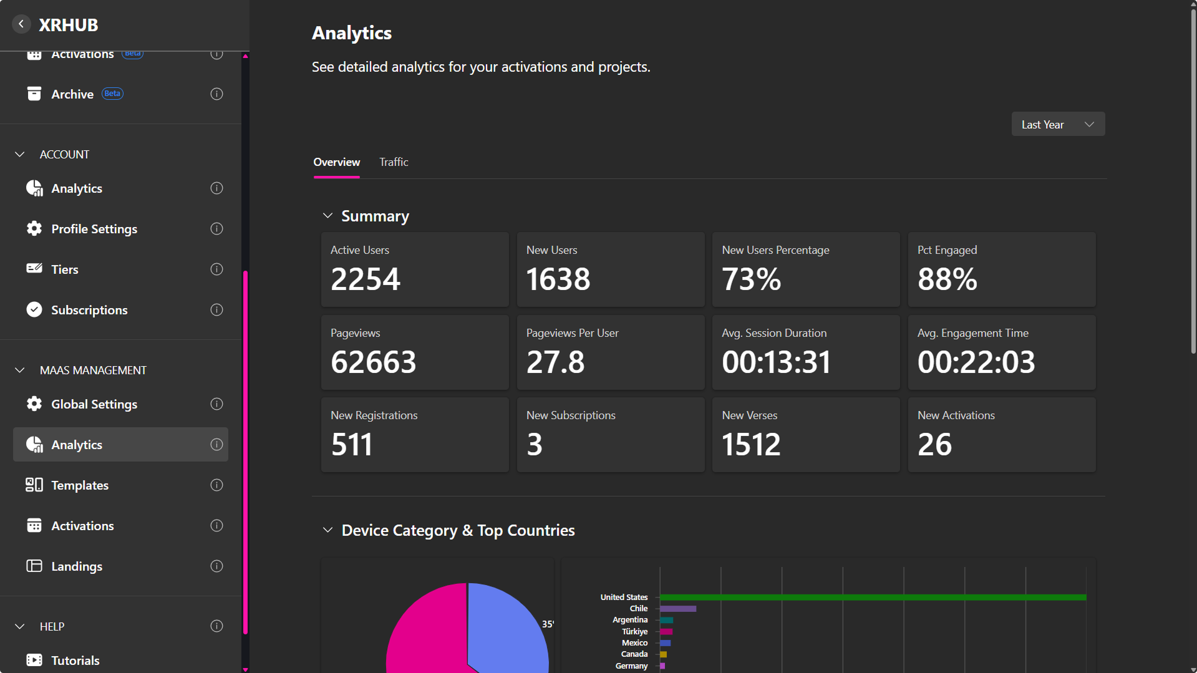Open Landings from the sidebar
1197x673 pixels.
point(77,566)
